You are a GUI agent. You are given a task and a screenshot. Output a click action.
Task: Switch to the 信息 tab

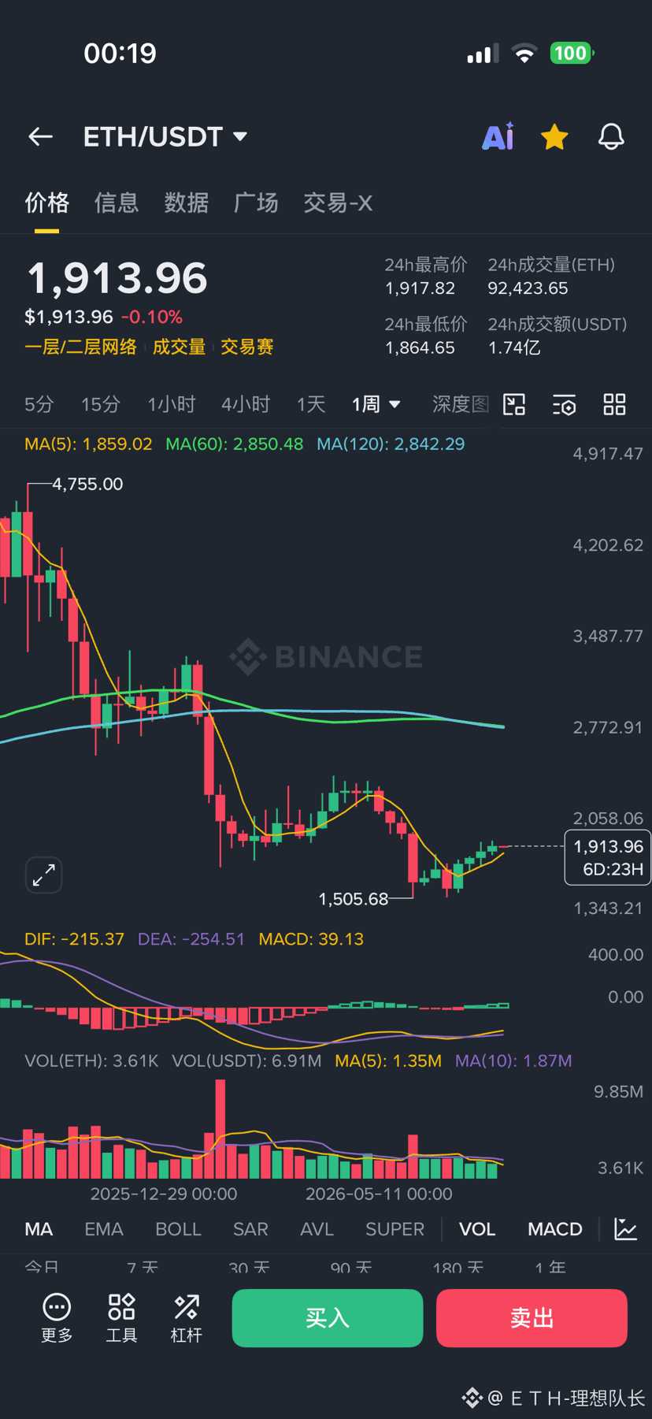117,203
